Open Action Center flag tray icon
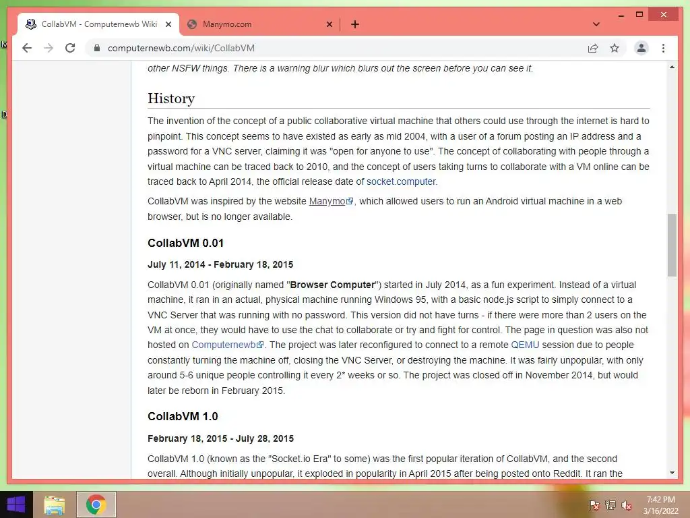The height and width of the screenshot is (518, 690). click(x=594, y=505)
